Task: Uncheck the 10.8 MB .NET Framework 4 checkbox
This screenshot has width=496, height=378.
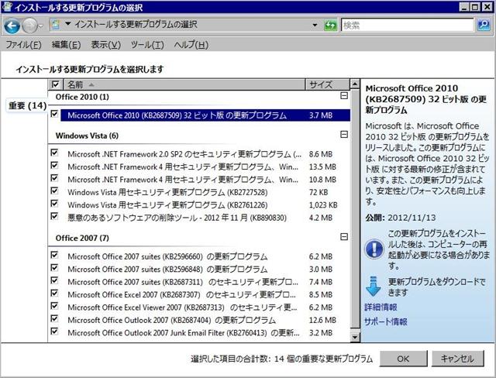Action: [x=54, y=178]
